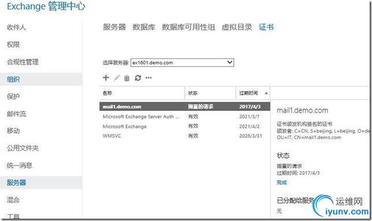
Task: Click the 完成 link in details pane
Action: [x=282, y=182]
